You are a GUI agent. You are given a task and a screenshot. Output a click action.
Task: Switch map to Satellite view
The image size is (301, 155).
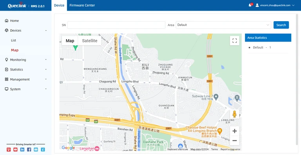(90, 41)
